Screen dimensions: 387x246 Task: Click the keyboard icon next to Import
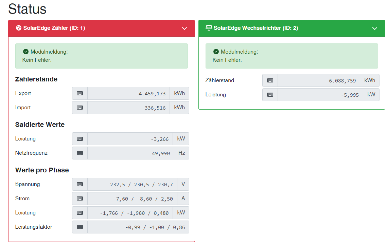[x=80, y=108]
